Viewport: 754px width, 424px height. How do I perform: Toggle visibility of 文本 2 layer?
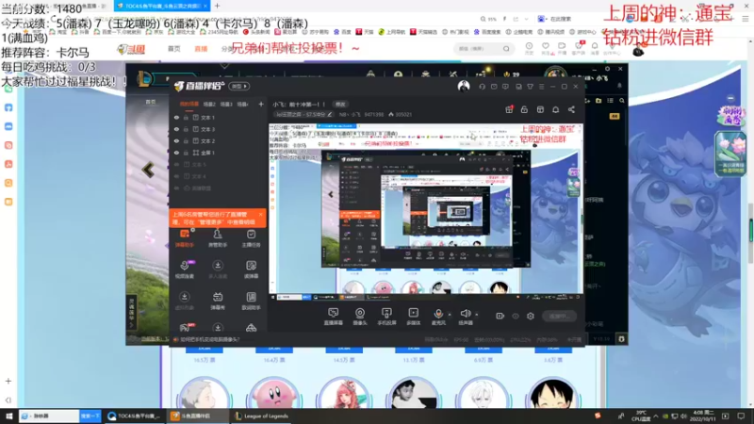pos(176,140)
